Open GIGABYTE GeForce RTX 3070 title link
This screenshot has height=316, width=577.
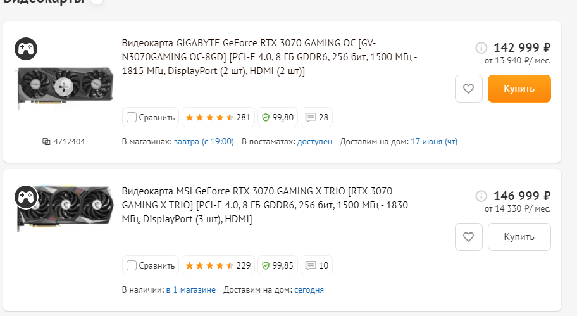click(270, 57)
